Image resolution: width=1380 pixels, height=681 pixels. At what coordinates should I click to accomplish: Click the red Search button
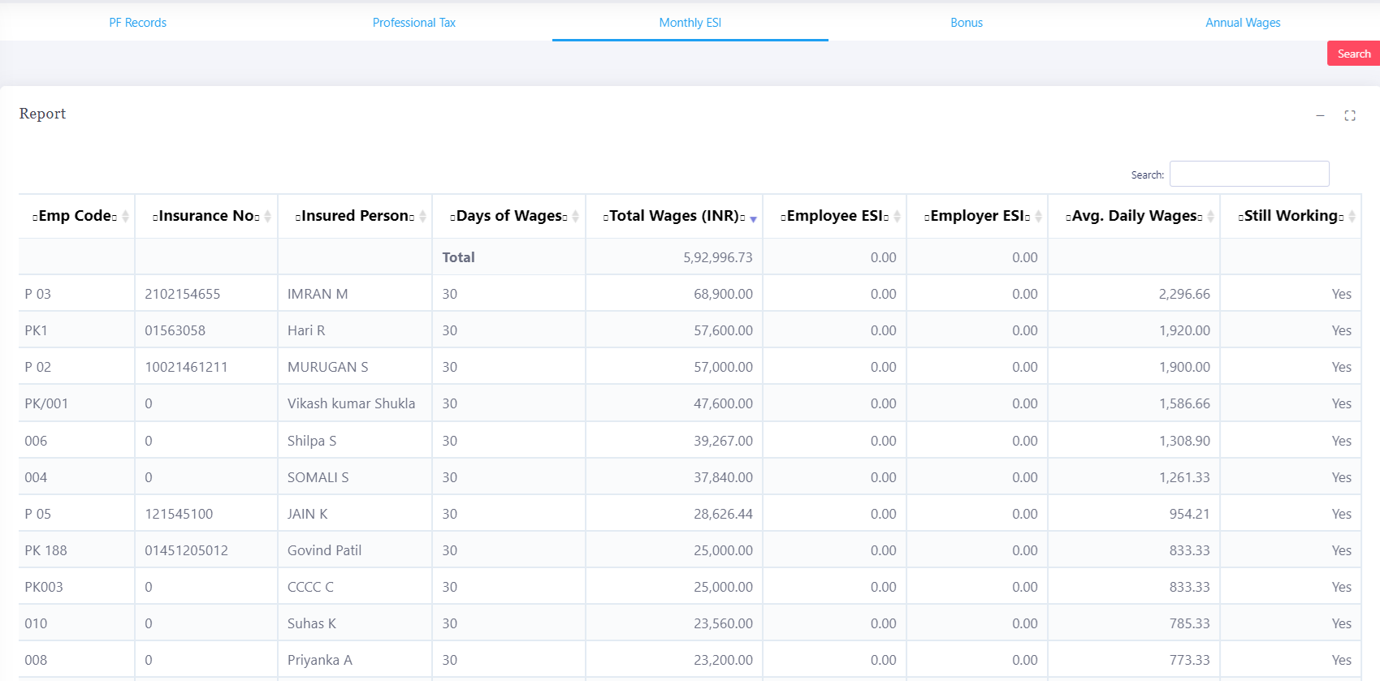click(1353, 54)
